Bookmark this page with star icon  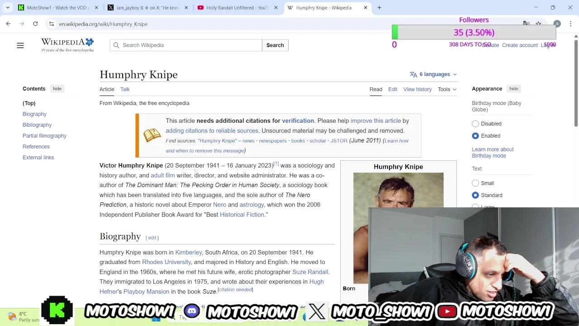pyautogui.click(x=538, y=24)
